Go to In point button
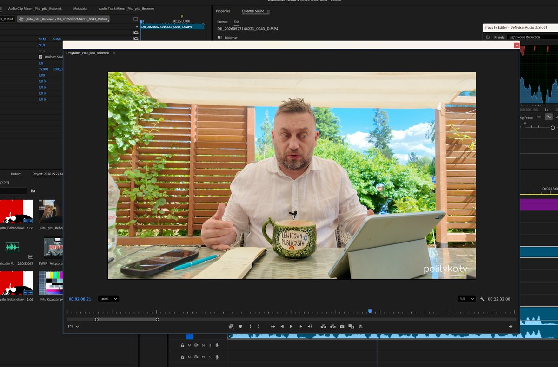558x367 pixels. [273, 327]
